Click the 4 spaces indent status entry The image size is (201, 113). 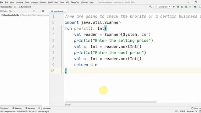[x=190, y=111]
